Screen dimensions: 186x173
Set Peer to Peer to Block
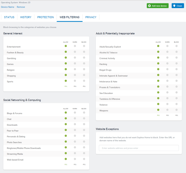[84, 130]
